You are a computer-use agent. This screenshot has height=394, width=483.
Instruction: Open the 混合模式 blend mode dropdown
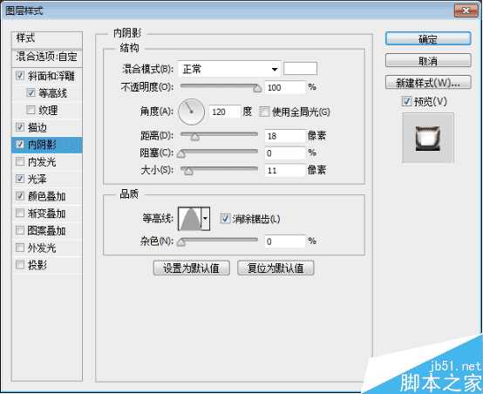click(x=229, y=69)
